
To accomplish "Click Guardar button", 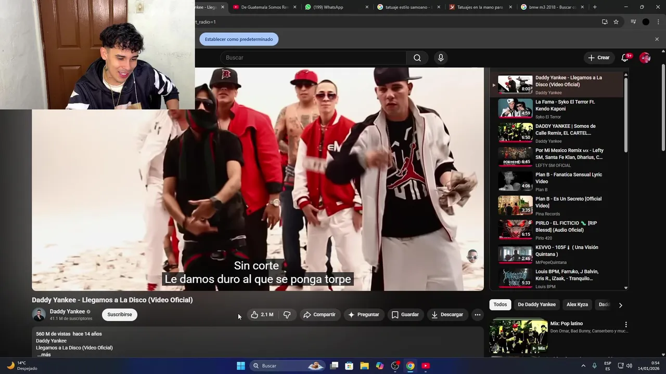I will 405,314.
